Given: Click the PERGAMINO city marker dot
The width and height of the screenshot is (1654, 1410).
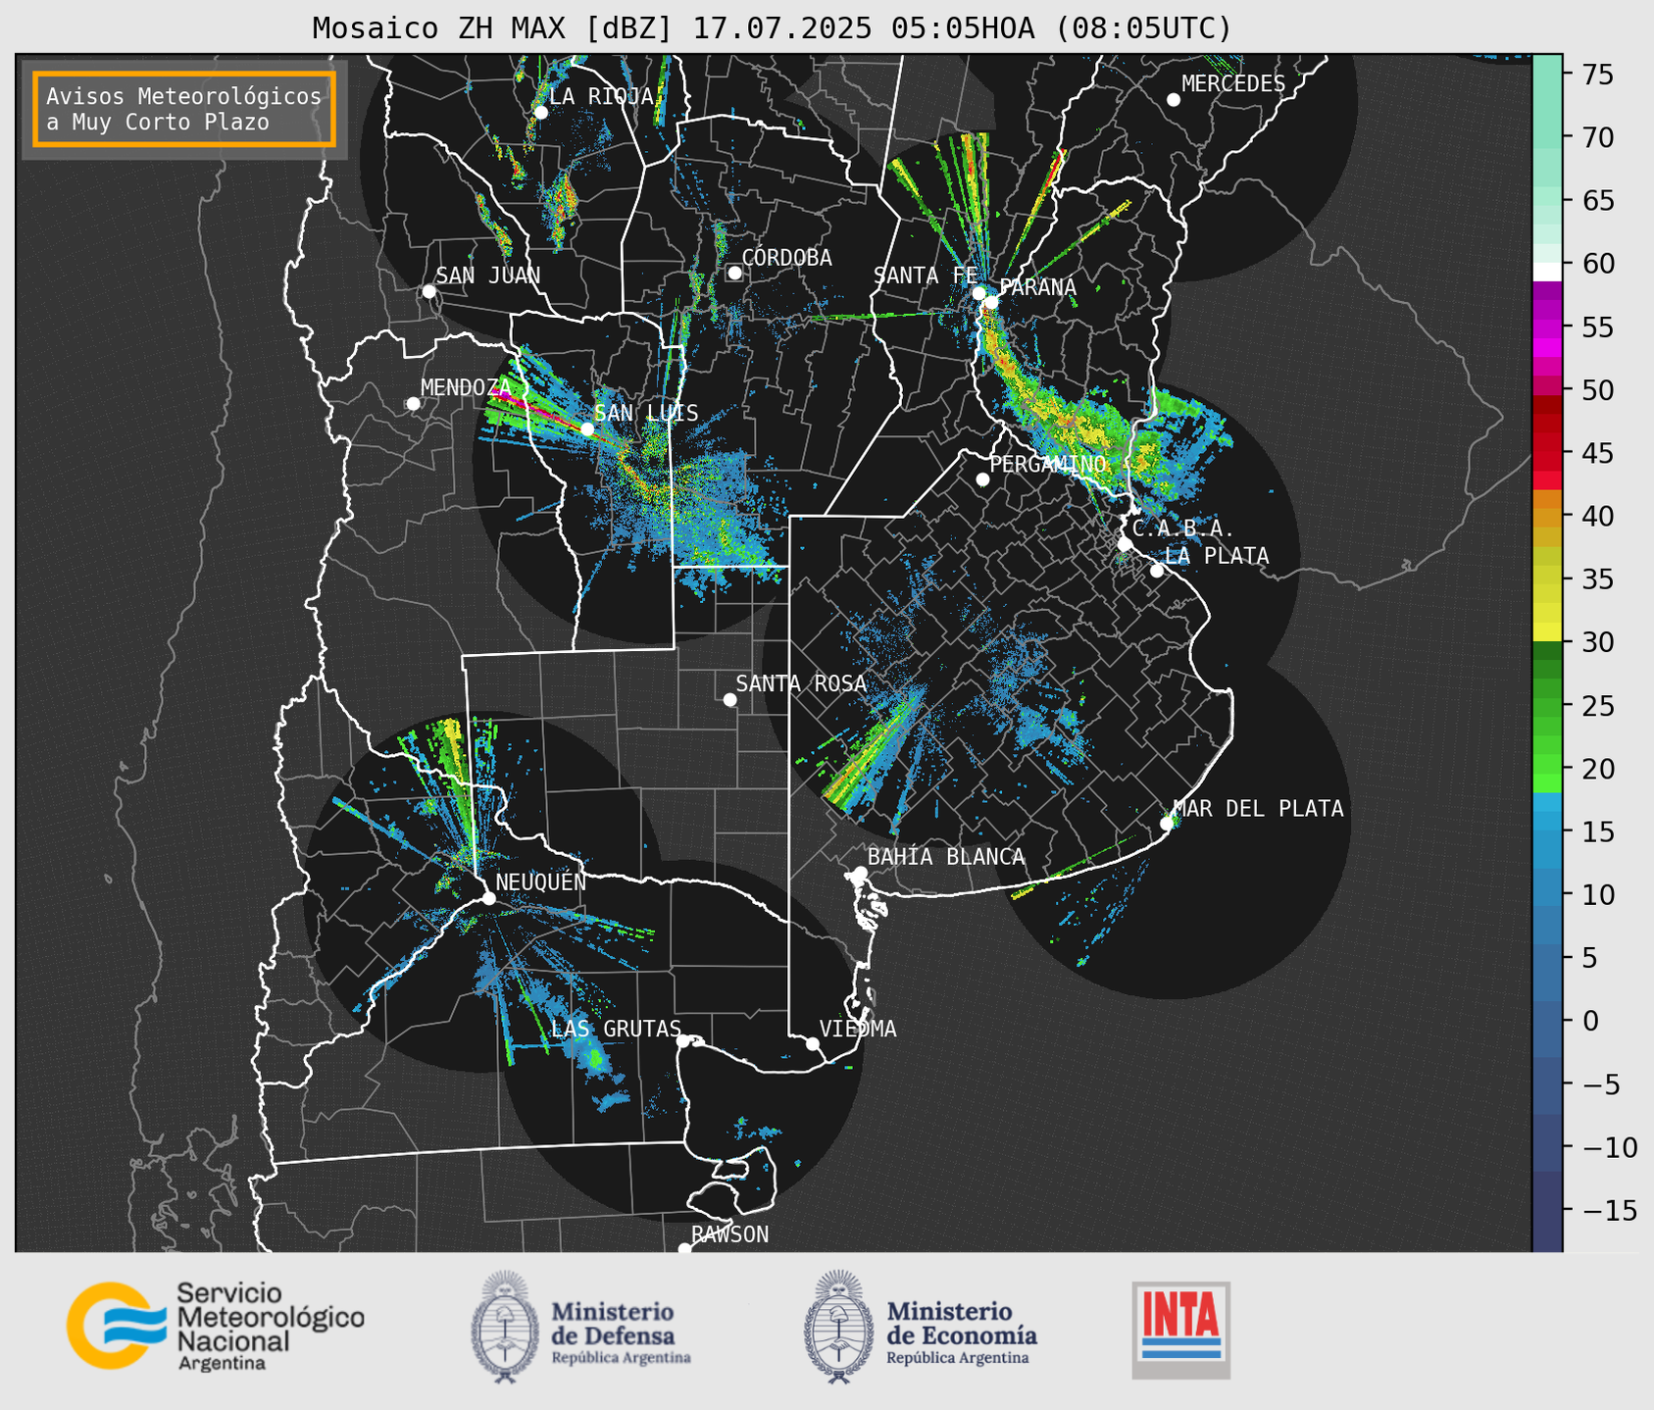Looking at the screenshot, I should [x=982, y=479].
